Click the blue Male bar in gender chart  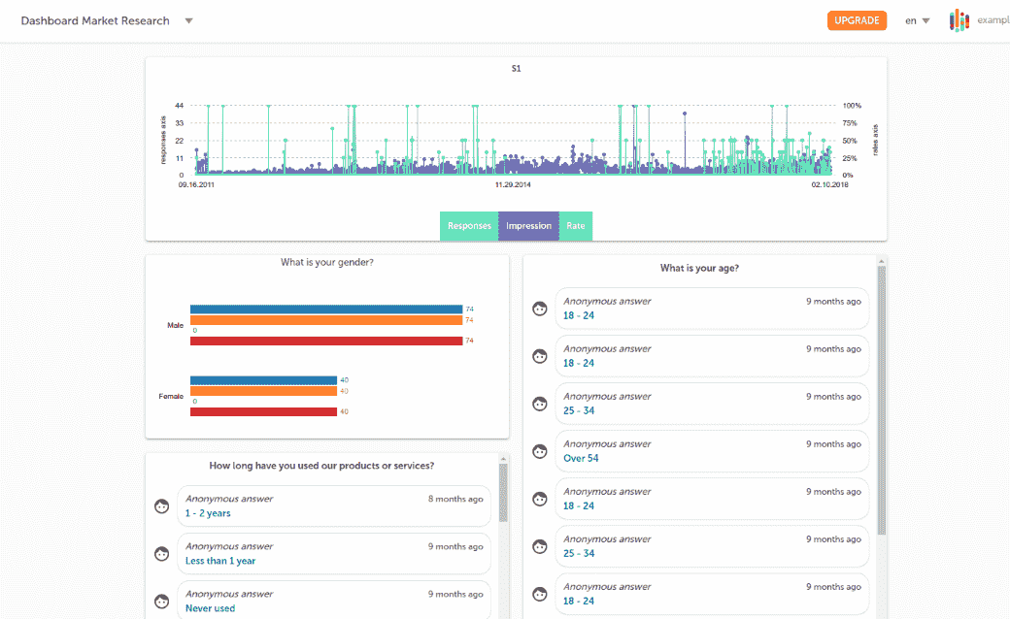(x=325, y=309)
